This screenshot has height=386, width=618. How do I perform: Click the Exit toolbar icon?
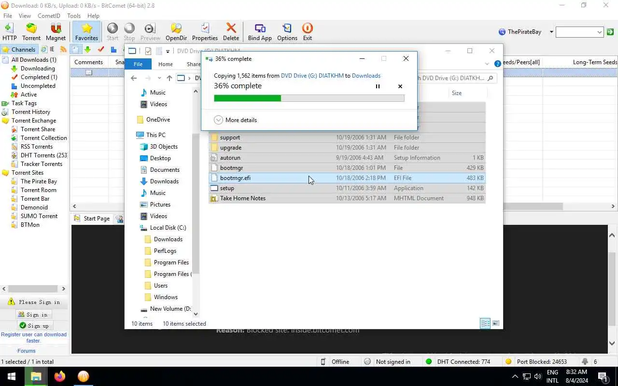308,32
